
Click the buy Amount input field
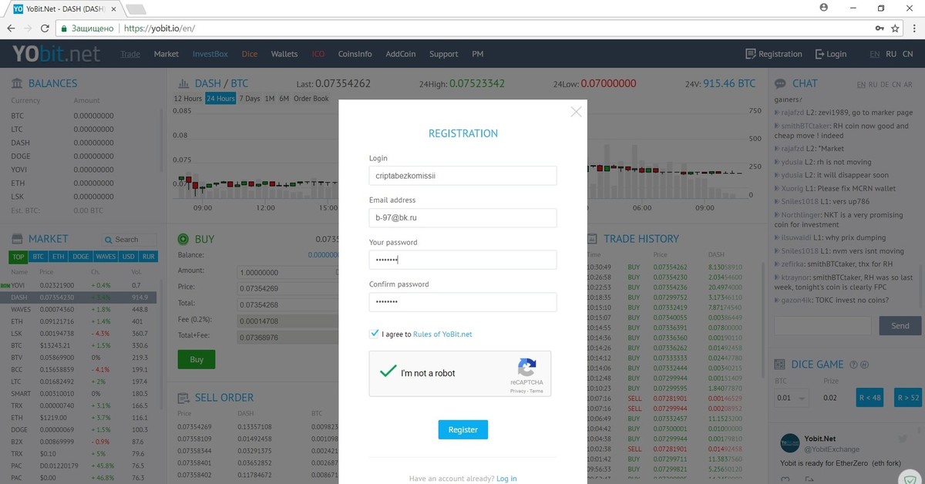[x=289, y=273]
